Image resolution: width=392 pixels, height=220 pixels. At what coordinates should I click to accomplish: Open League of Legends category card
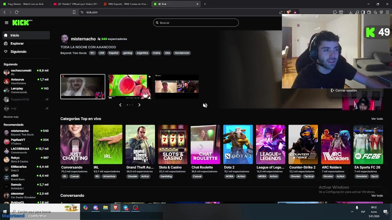pyautogui.click(x=270, y=145)
